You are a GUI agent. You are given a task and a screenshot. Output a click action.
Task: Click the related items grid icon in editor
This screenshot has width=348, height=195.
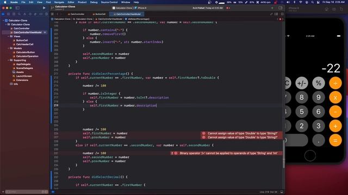tap(52, 14)
